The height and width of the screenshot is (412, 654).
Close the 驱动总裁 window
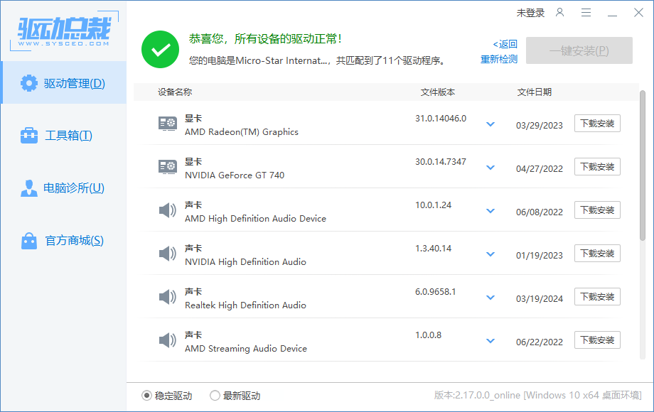(638, 13)
